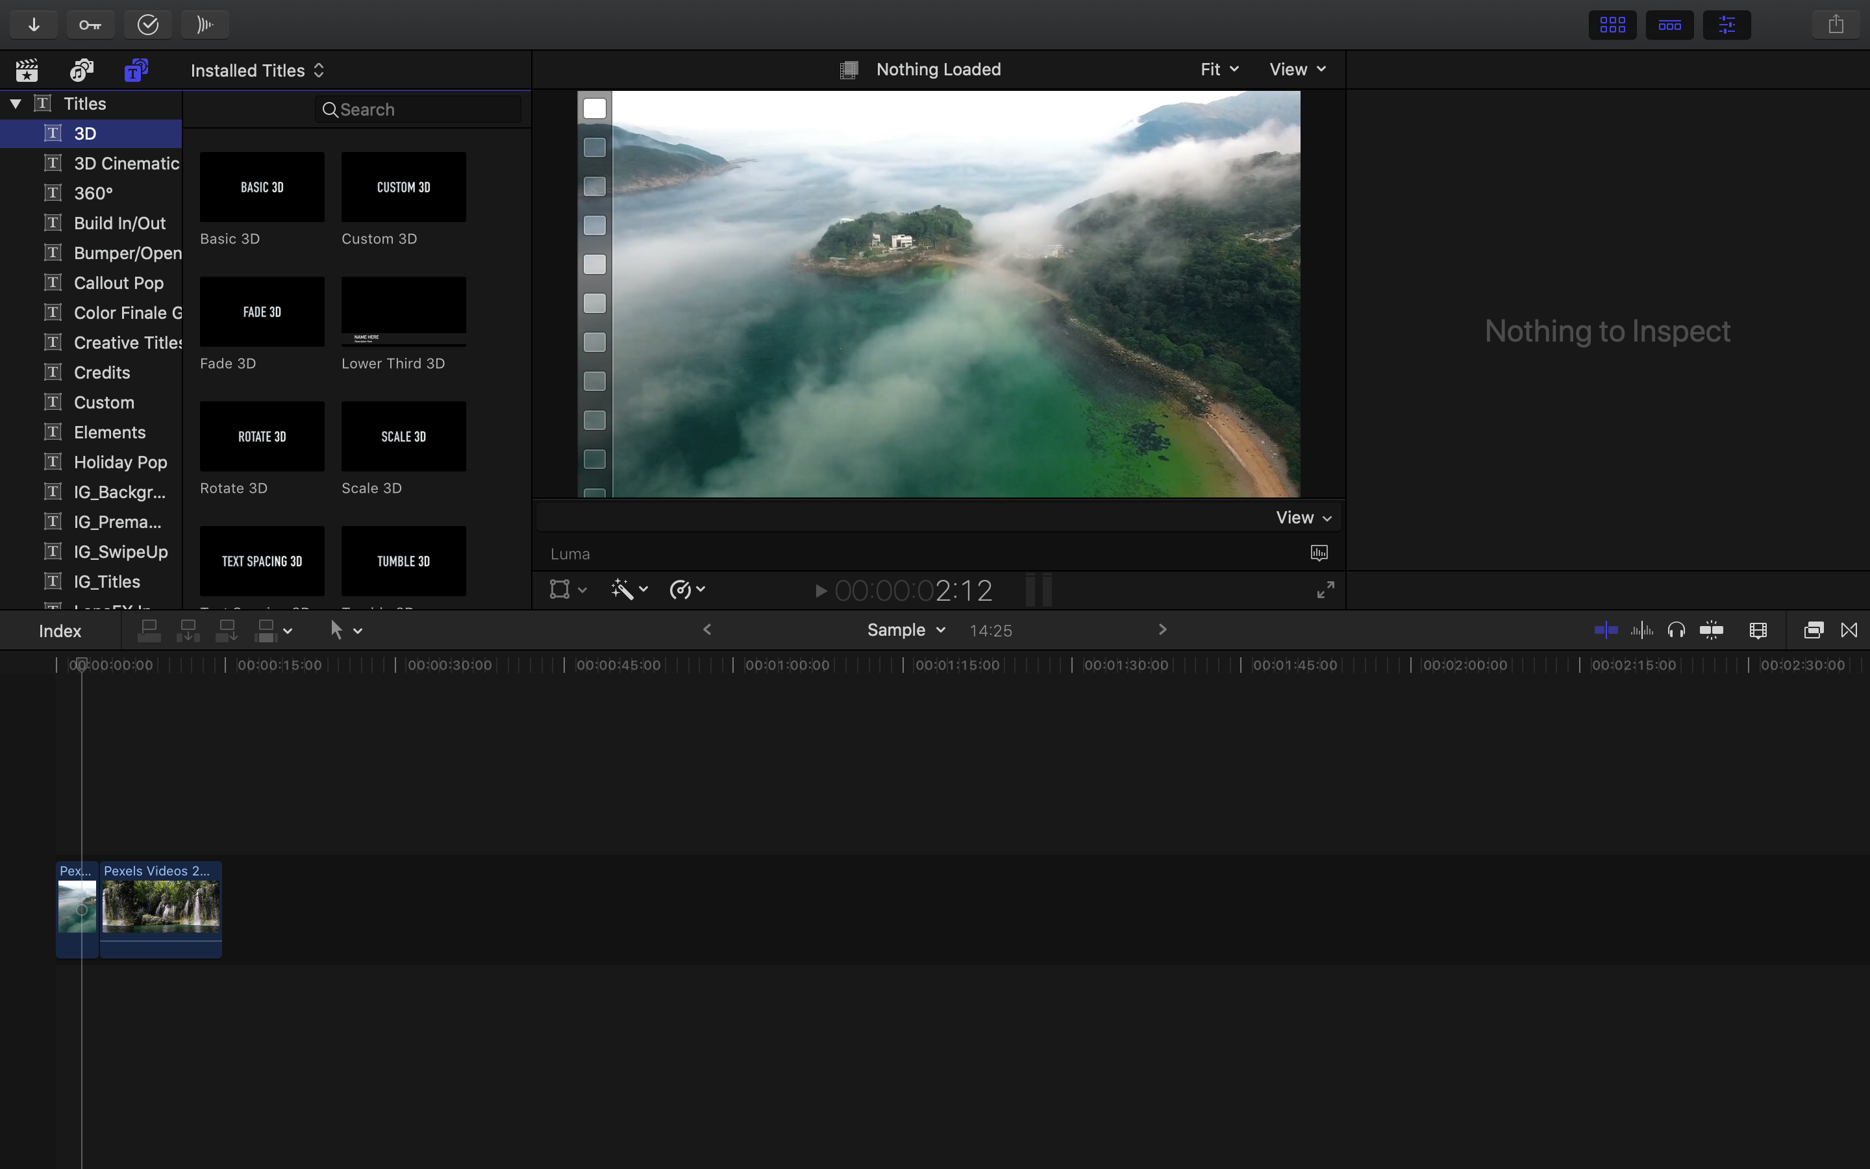Image resolution: width=1870 pixels, height=1169 pixels.
Task: Expand the viewer to fullscreen
Action: (1325, 589)
